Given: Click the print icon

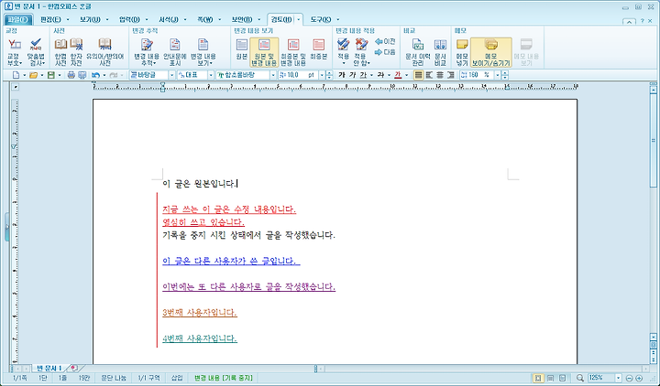Looking at the screenshot, I should tap(71, 75).
